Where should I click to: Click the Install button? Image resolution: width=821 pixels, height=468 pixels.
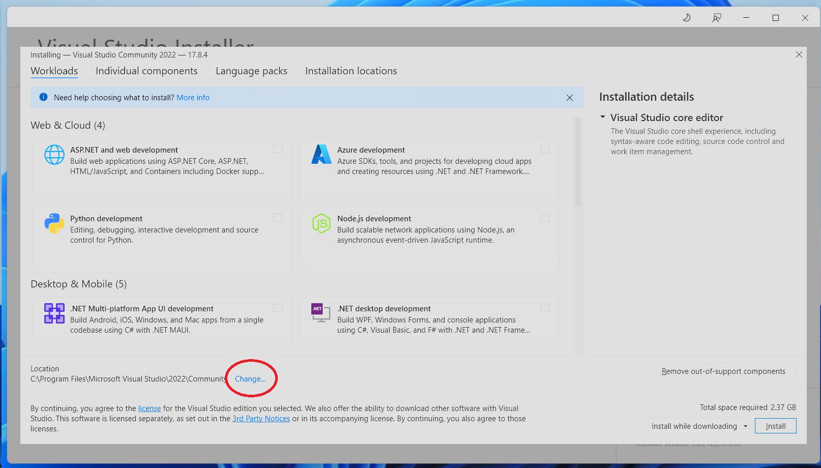(x=776, y=426)
